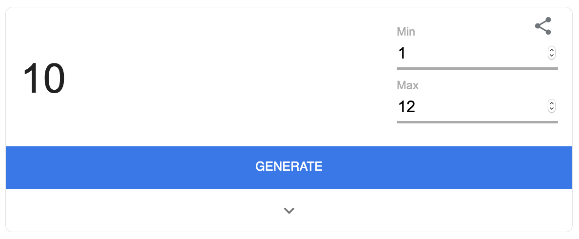The height and width of the screenshot is (239, 579).
Task: Click the Min label text
Action: pos(406,32)
